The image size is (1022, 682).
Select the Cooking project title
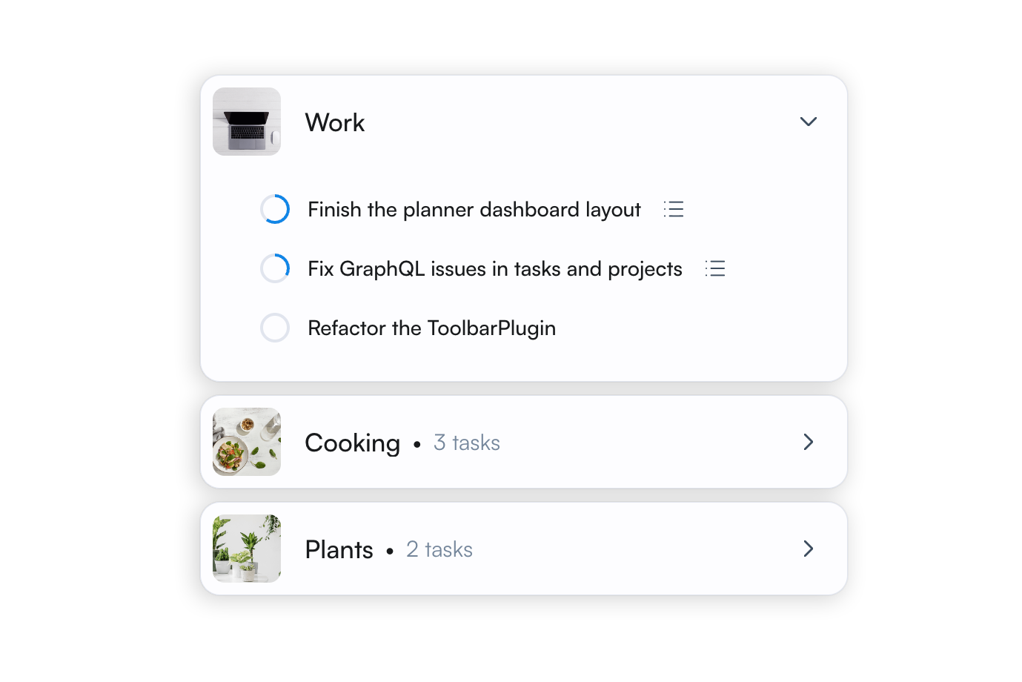click(x=352, y=443)
